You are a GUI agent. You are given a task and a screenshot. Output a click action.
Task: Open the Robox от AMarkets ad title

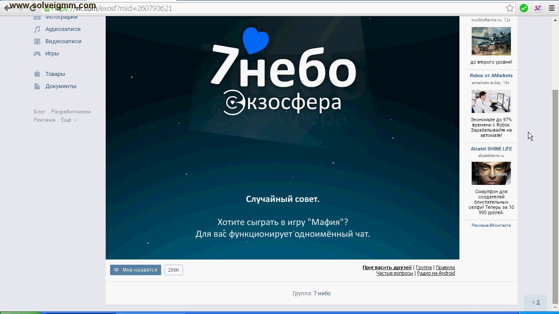click(491, 75)
